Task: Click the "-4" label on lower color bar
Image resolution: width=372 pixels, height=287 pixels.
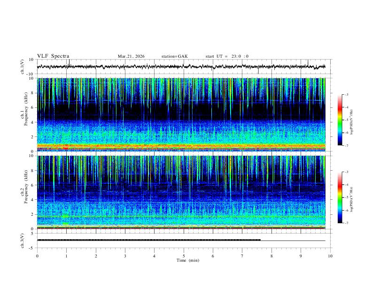Action: [347, 185]
